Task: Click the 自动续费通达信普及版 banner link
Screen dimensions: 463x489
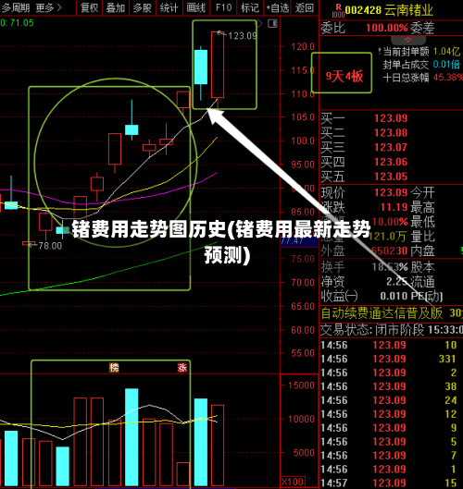Action: click(x=382, y=313)
